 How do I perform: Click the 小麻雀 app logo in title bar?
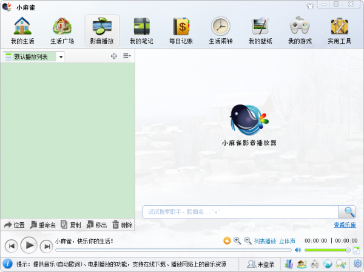pos(7,7)
